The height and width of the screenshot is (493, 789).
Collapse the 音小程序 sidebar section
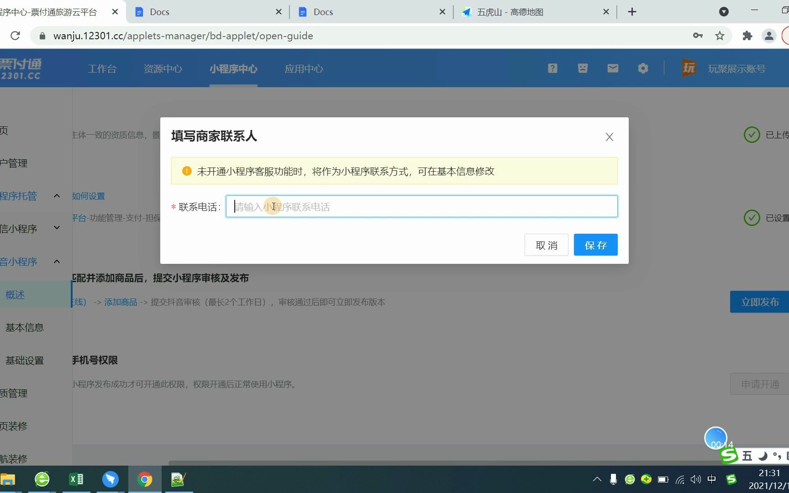coord(57,262)
